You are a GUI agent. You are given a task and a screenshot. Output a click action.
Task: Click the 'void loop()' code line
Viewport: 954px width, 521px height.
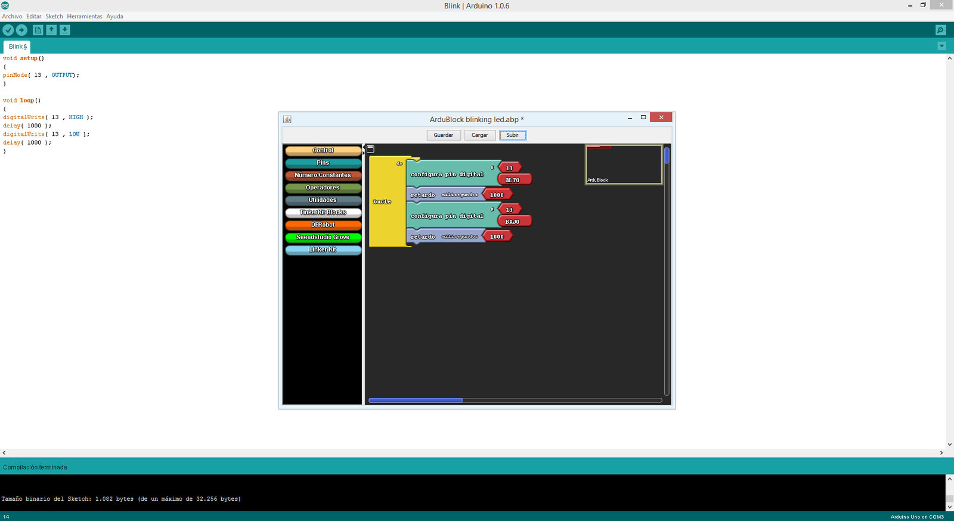point(21,101)
